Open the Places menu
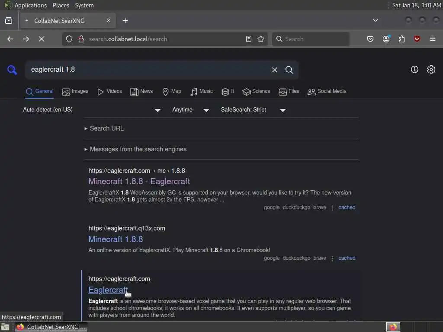This screenshot has width=443, height=332. pos(61,5)
